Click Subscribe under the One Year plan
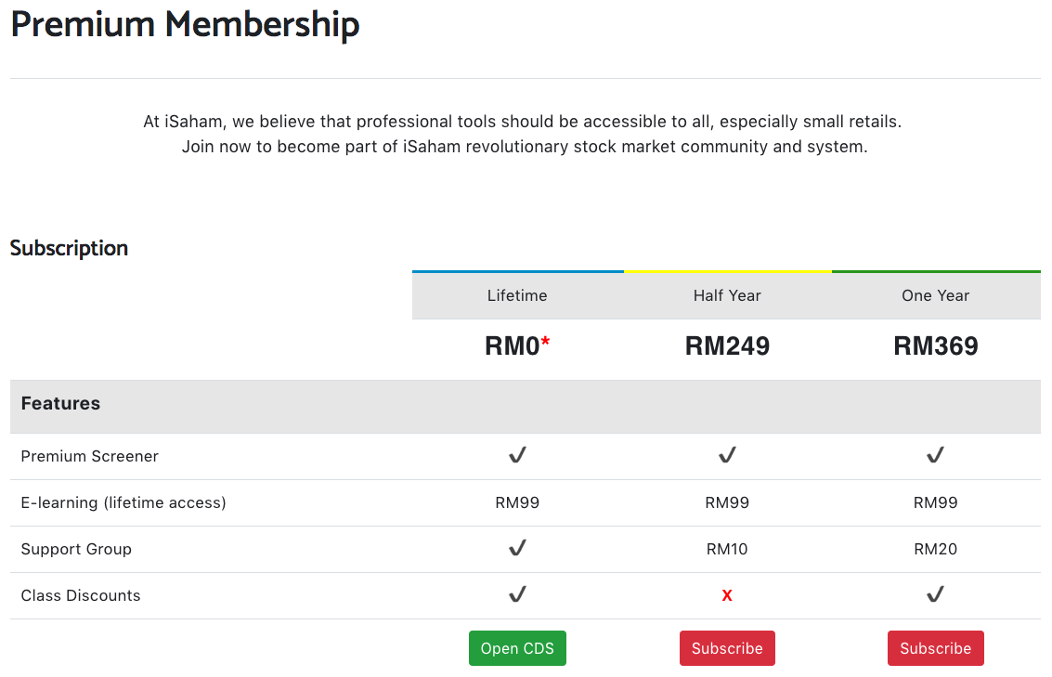The width and height of the screenshot is (1052, 677). click(935, 648)
